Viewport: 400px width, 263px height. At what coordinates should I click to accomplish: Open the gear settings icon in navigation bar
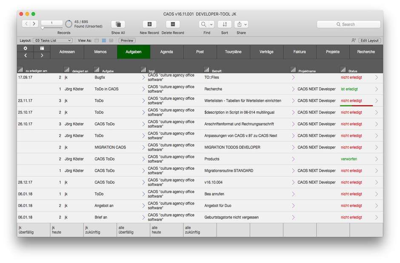(25, 48)
